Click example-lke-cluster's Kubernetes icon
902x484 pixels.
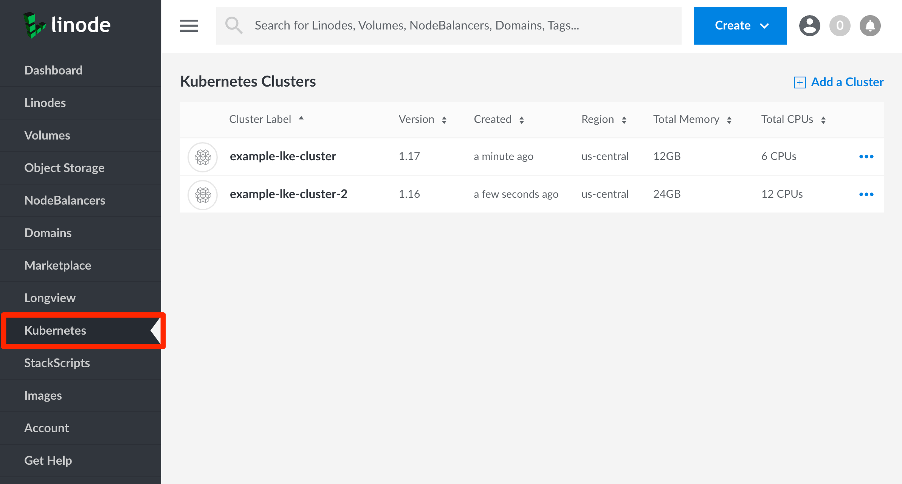(x=203, y=157)
